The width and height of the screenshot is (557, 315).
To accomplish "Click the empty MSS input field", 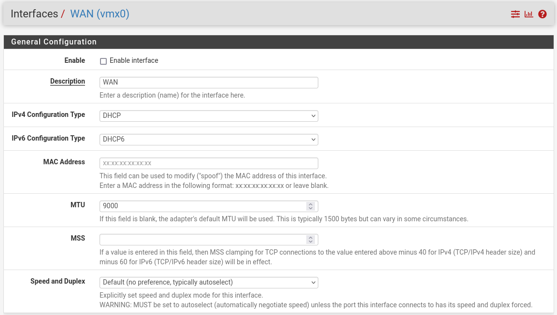I will [203, 240].
